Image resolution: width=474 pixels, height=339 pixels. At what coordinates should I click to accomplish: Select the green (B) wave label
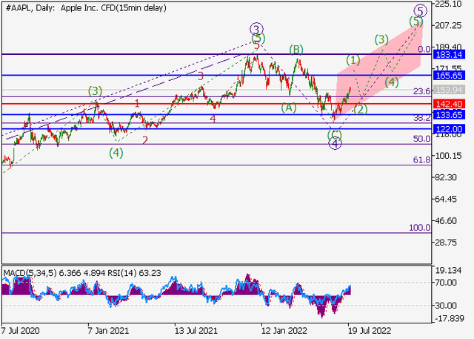coord(296,50)
